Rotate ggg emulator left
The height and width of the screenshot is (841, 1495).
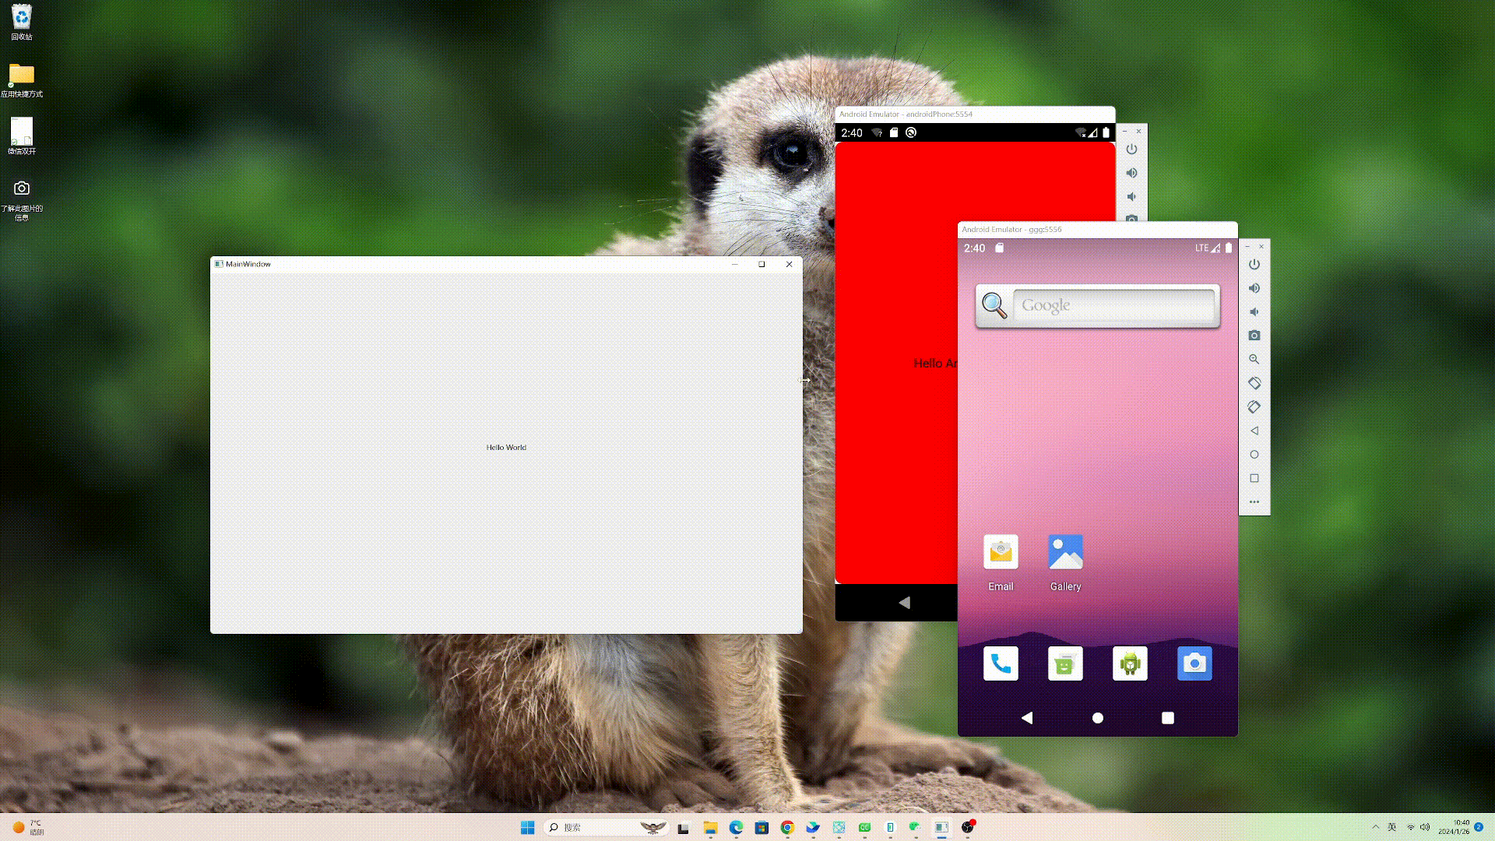click(x=1254, y=383)
